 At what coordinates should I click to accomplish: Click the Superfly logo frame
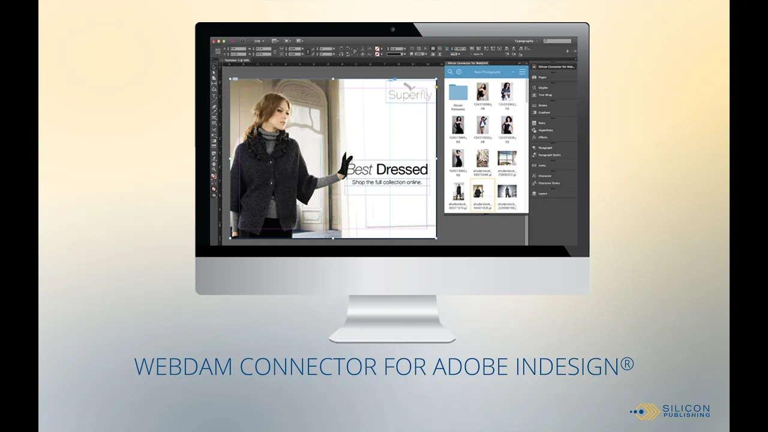410,92
